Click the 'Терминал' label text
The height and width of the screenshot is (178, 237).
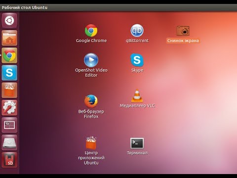[x=137, y=153]
